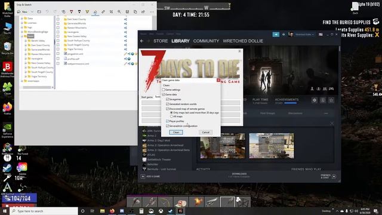
Task: Click the game info icon in Steam
Action: 323,100
